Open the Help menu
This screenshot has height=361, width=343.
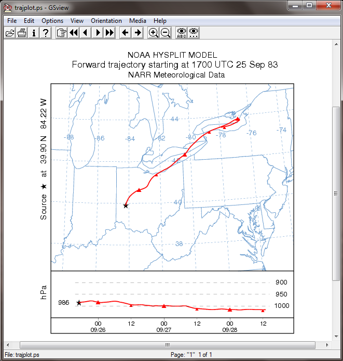(160, 21)
